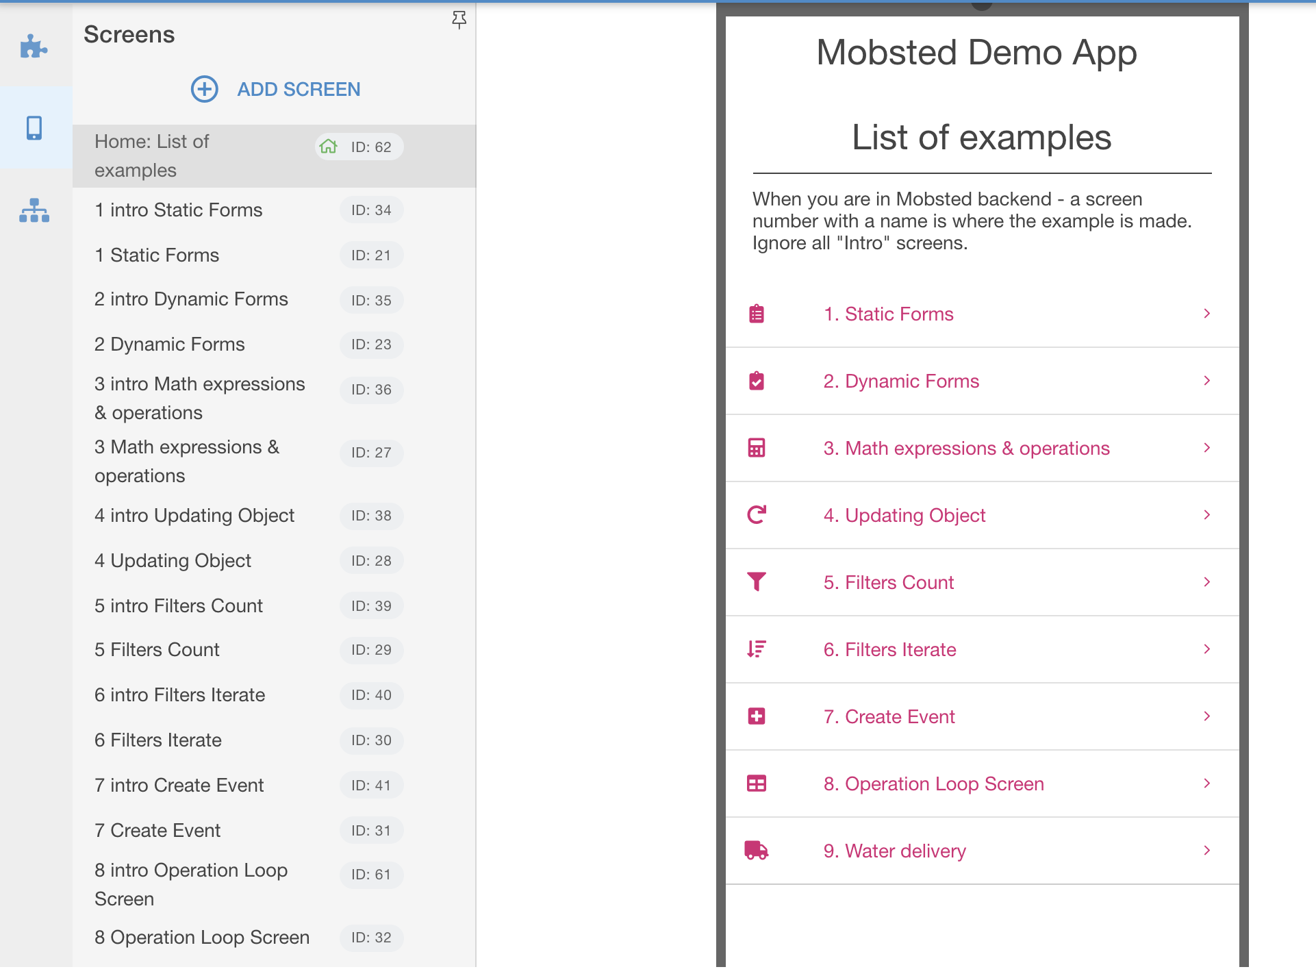Expand the 4. Updating Object chevron
The image size is (1316, 978).
tap(1207, 515)
